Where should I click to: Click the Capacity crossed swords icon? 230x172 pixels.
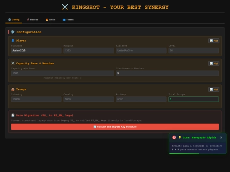pos(13,63)
